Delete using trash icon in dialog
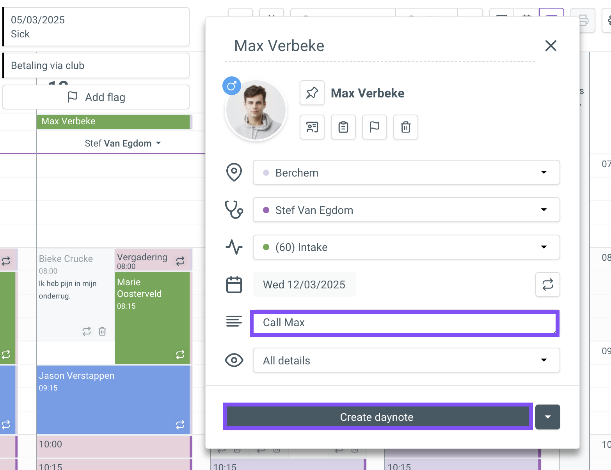 click(406, 127)
